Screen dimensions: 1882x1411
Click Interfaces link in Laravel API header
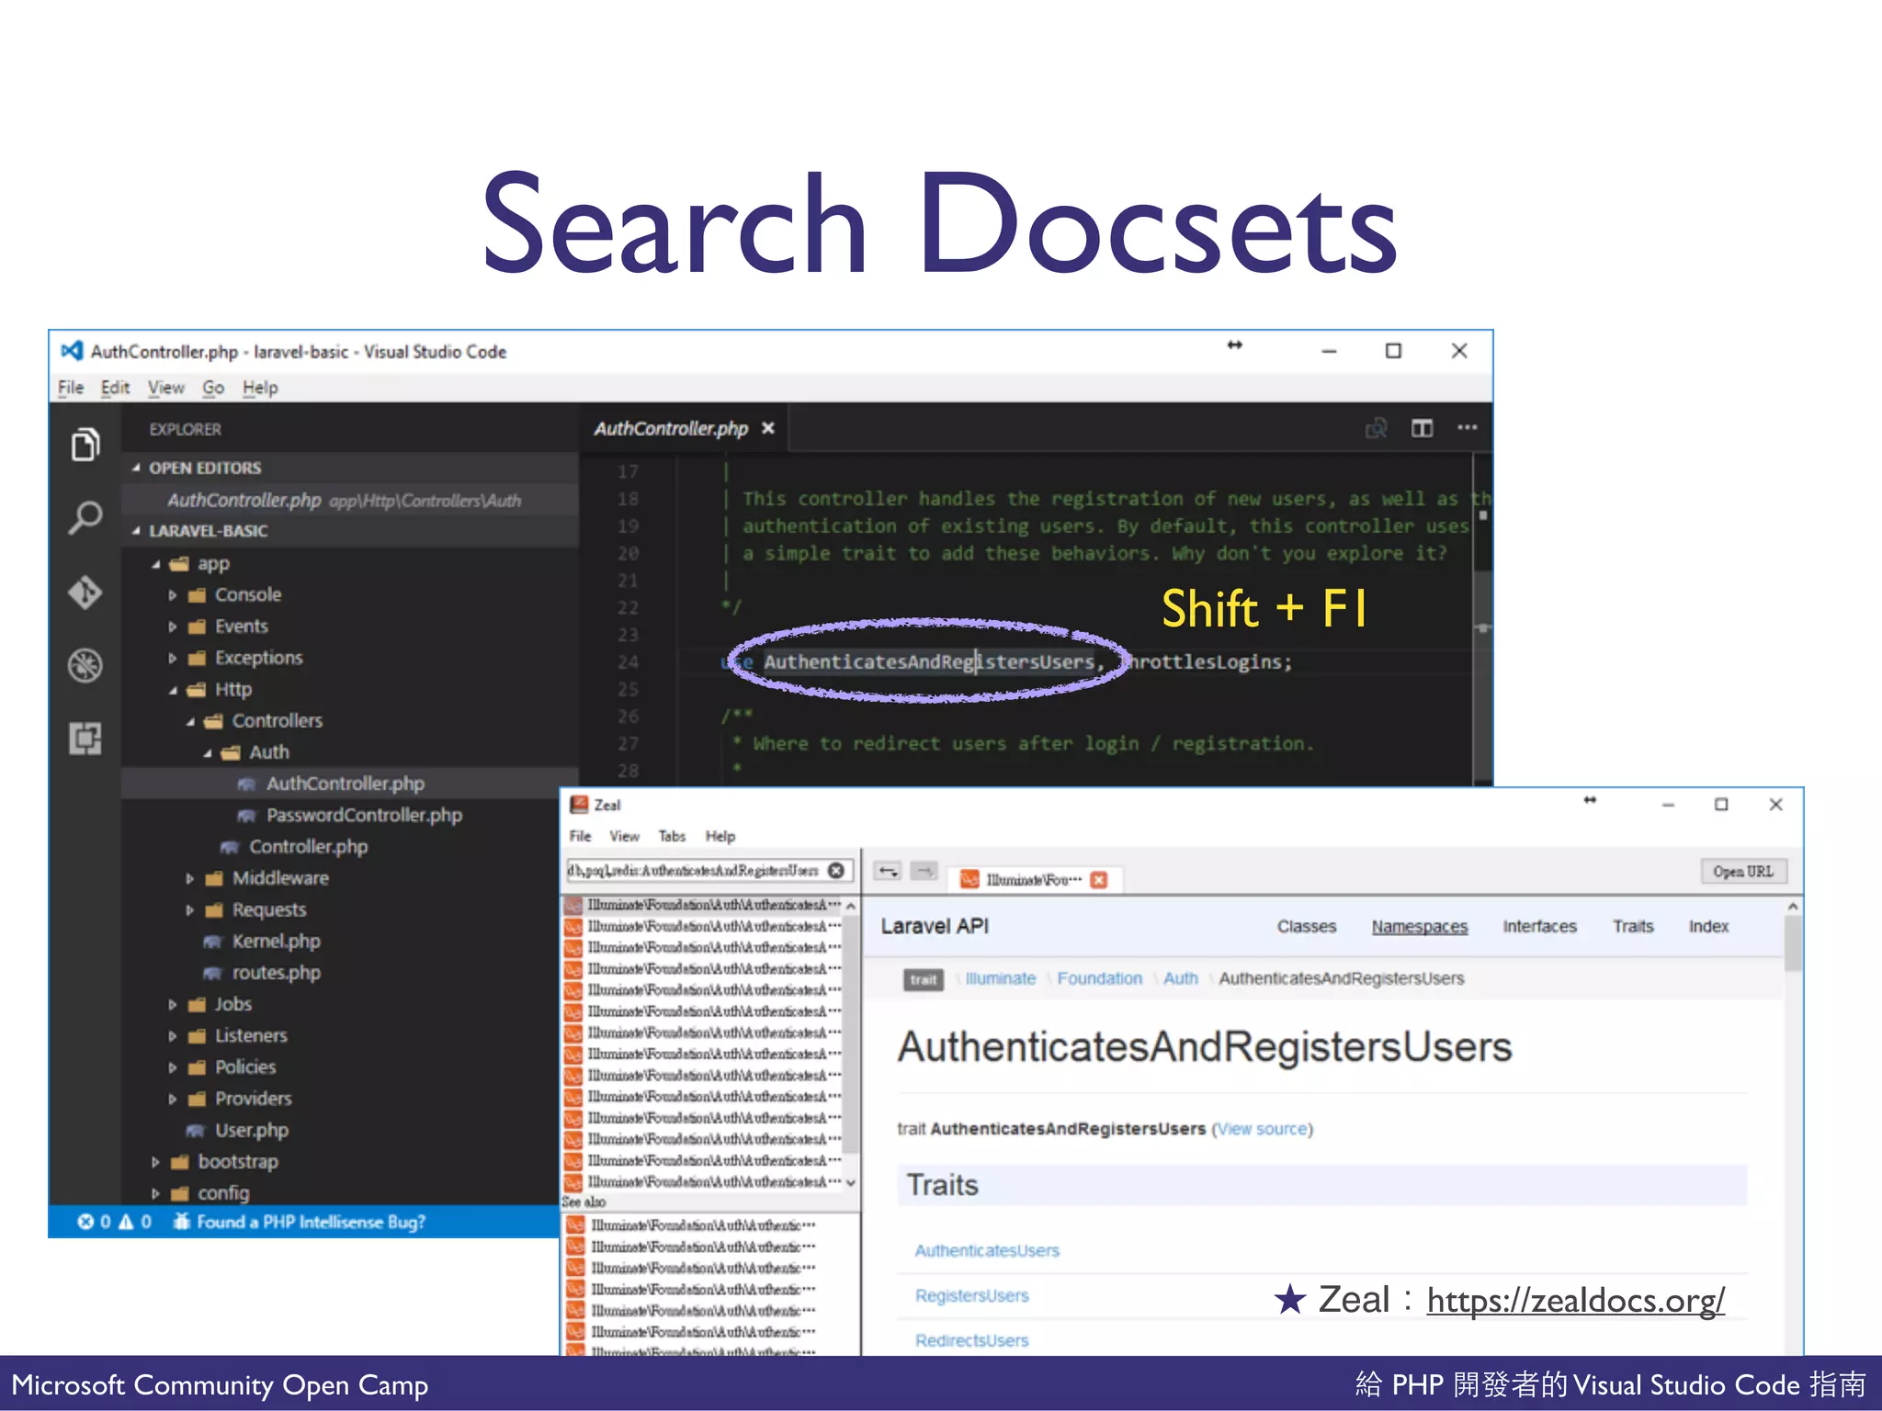[x=1539, y=926]
